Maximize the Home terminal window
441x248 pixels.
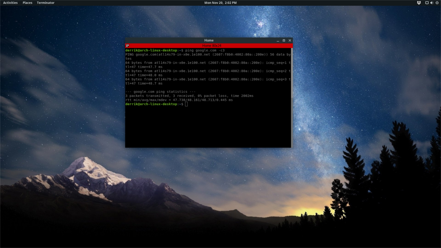[x=284, y=40]
